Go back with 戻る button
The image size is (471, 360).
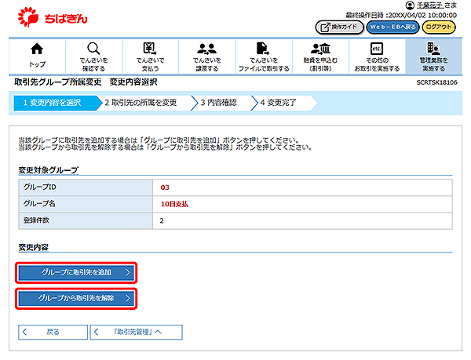[x=53, y=332]
